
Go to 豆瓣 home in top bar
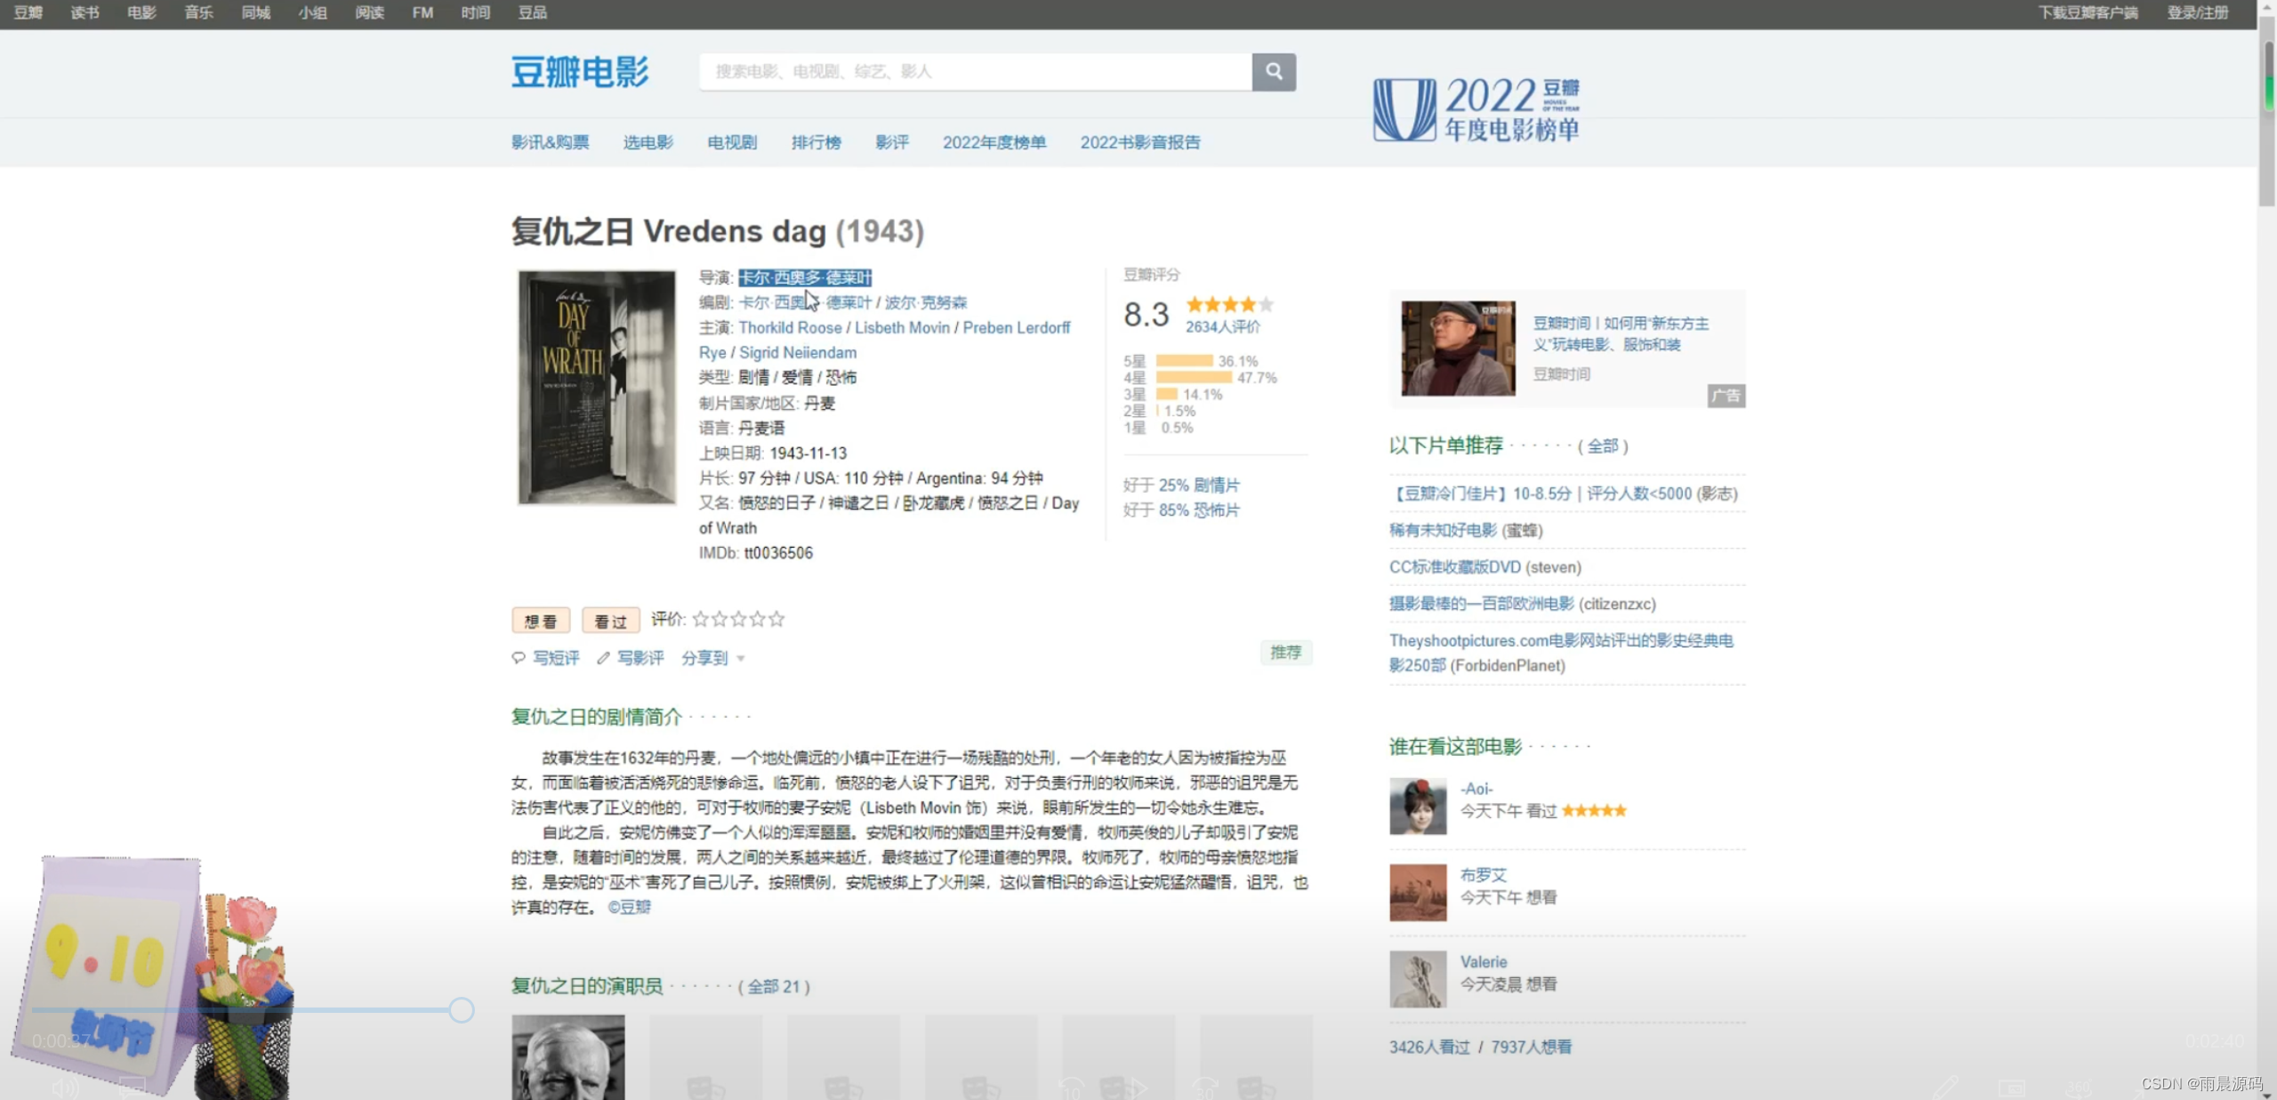pos(28,12)
